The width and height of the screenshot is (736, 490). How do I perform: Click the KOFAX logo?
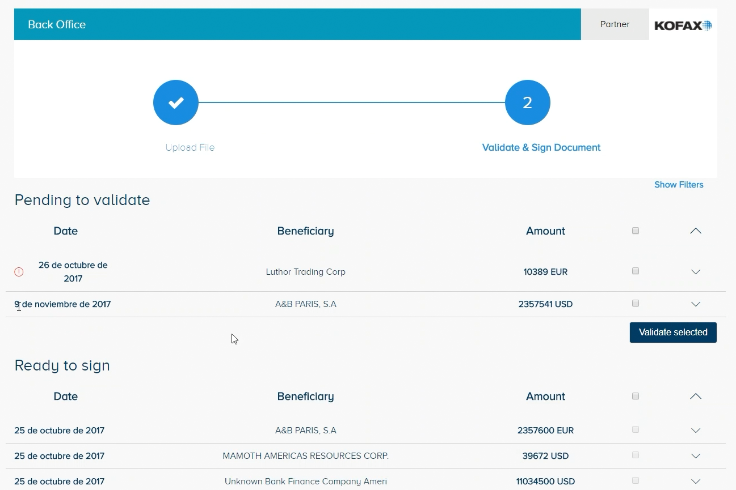(683, 24)
